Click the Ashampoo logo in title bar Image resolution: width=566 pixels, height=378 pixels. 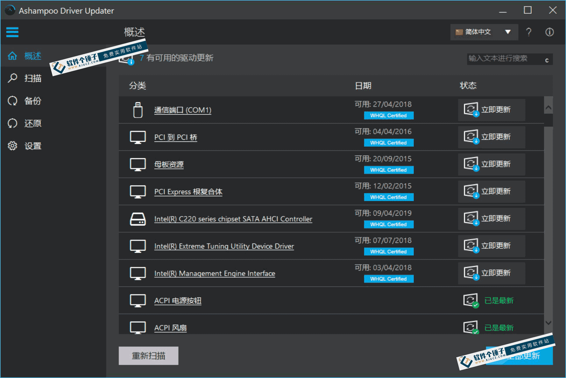click(10, 10)
